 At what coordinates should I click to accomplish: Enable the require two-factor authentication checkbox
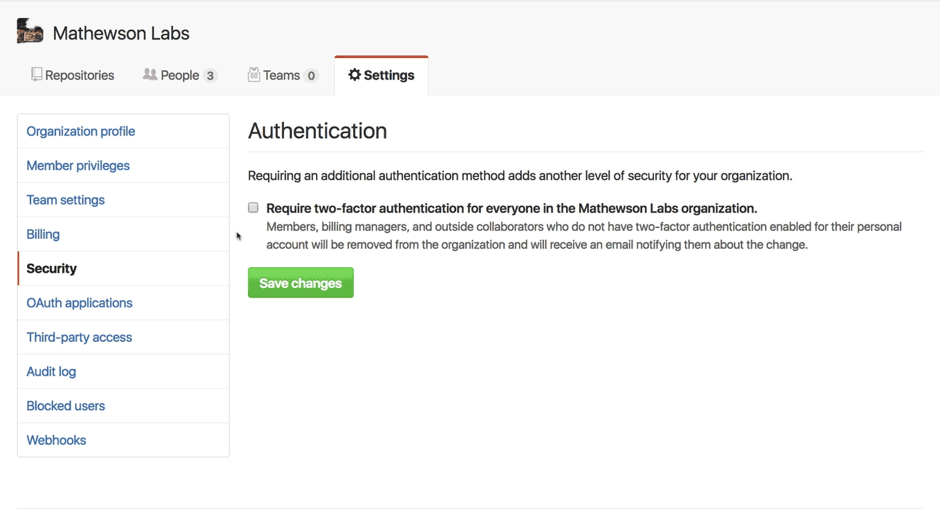[254, 208]
